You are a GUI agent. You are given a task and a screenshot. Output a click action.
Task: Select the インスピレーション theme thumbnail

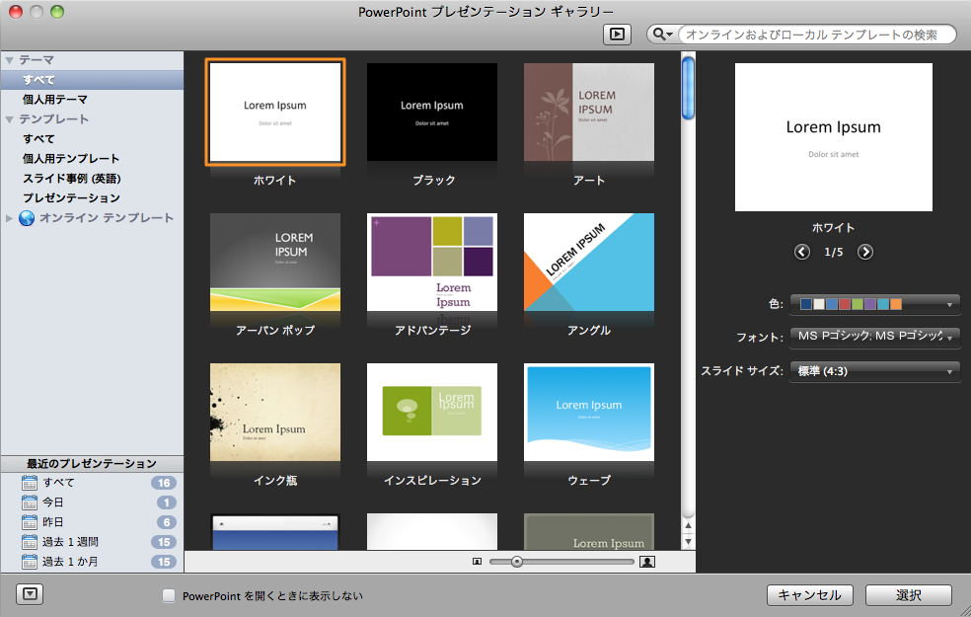(x=432, y=412)
